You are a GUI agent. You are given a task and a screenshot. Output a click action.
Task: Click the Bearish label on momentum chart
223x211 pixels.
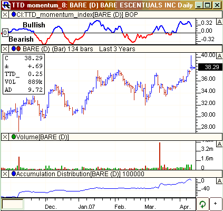[x=21, y=39]
